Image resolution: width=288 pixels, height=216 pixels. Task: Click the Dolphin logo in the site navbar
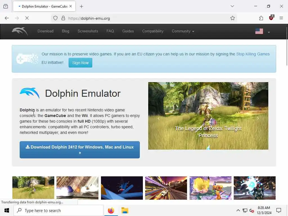[20, 31]
